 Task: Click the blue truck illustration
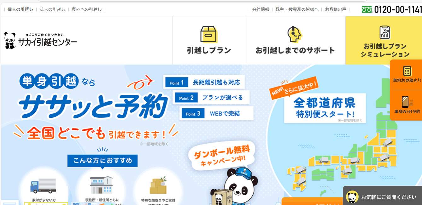tap(43, 186)
